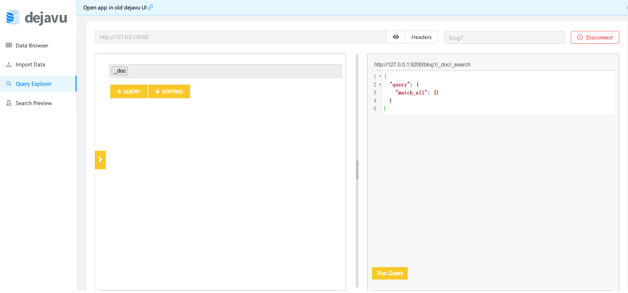Disconnect from the cluster
The image size is (628, 293).
pyautogui.click(x=595, y=38)
